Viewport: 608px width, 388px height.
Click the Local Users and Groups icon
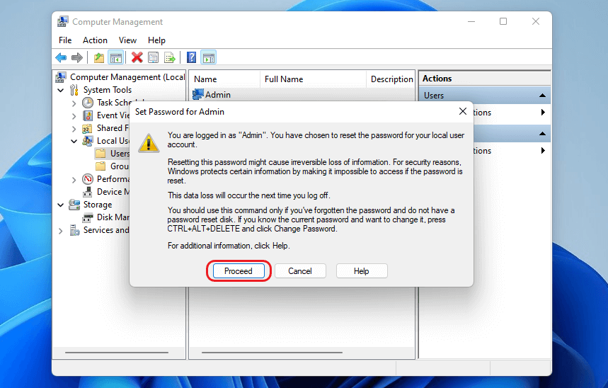(x=88, y=141)
